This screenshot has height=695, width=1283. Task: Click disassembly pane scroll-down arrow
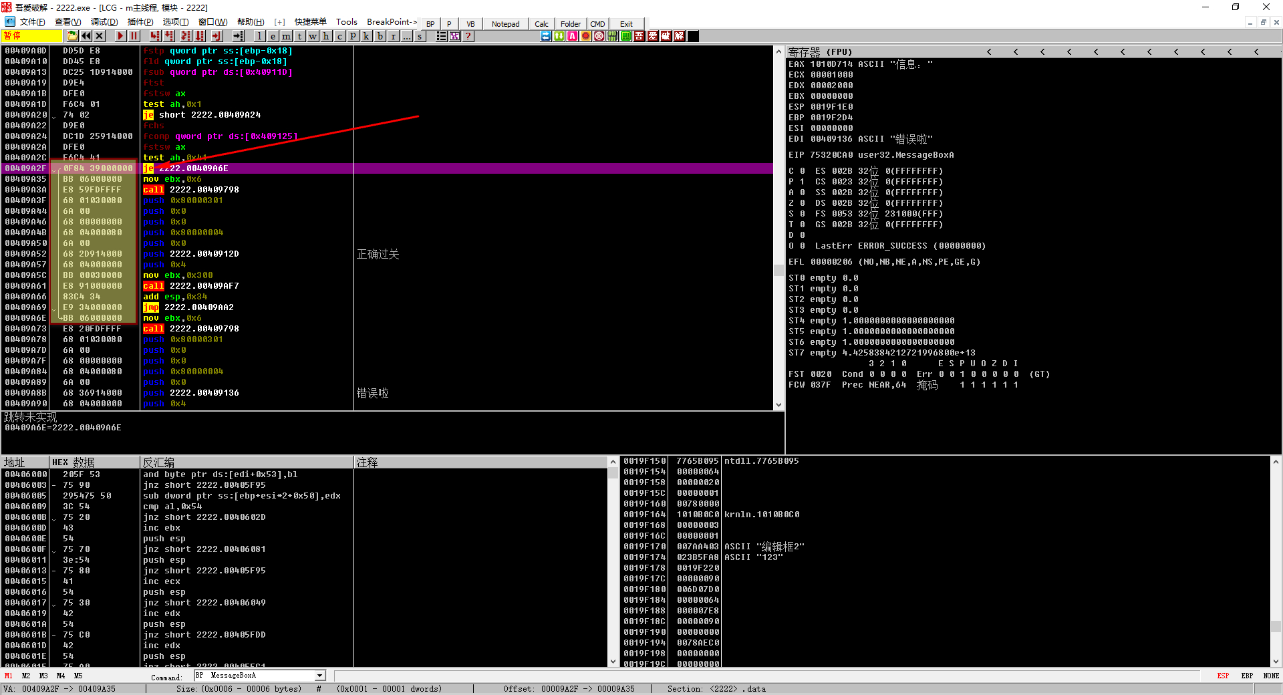tap(778, 405)
